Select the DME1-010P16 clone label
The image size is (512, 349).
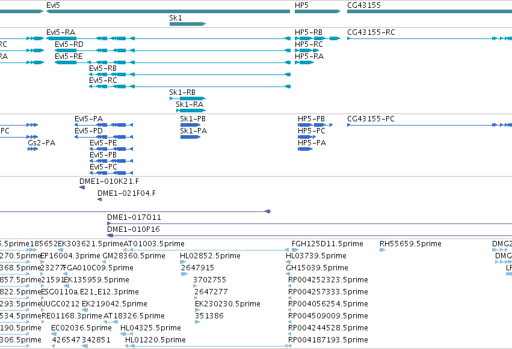point(133,229)
